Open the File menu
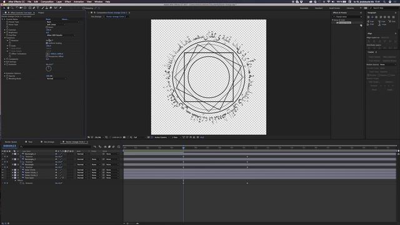 pyautogui.click(x=29, y=1)
